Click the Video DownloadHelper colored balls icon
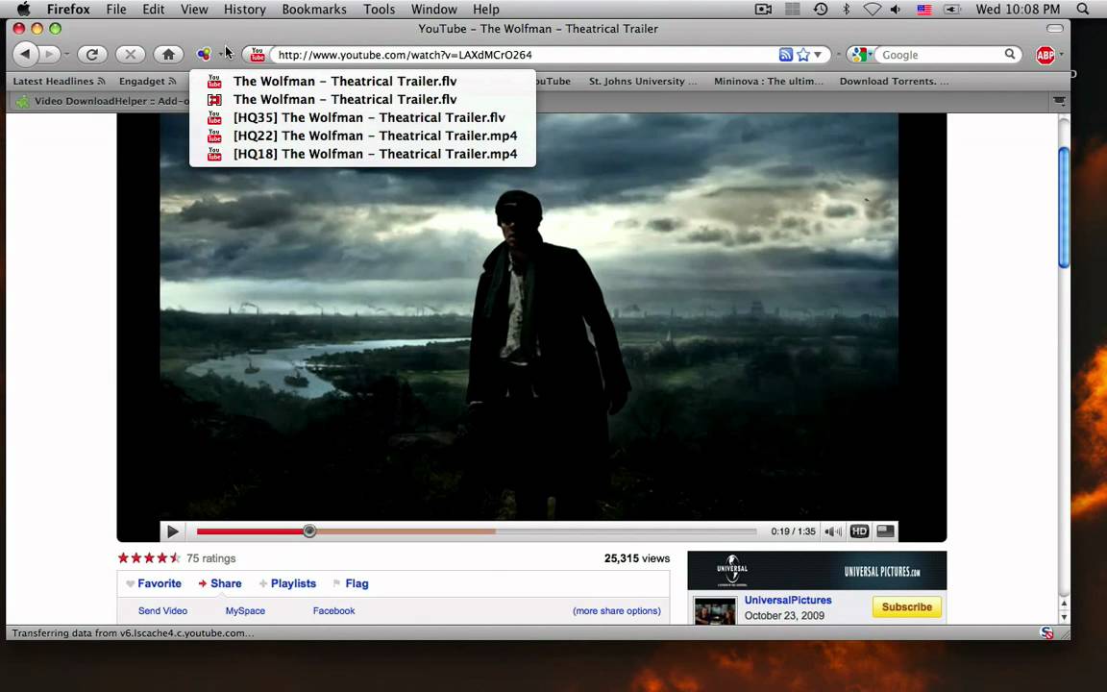 pos(204,55)
